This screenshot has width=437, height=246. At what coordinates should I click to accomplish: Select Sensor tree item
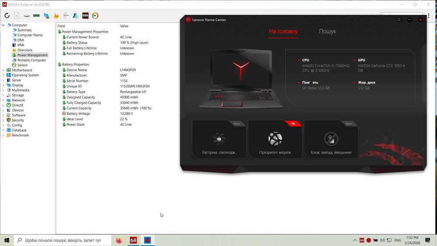22,65
